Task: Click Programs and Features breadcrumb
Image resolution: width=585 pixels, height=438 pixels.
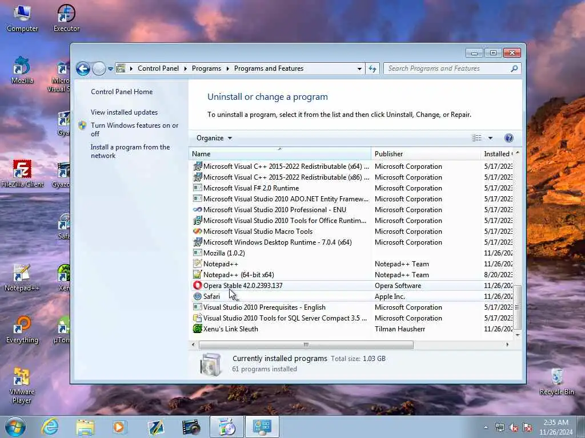Action: point(269,68)
